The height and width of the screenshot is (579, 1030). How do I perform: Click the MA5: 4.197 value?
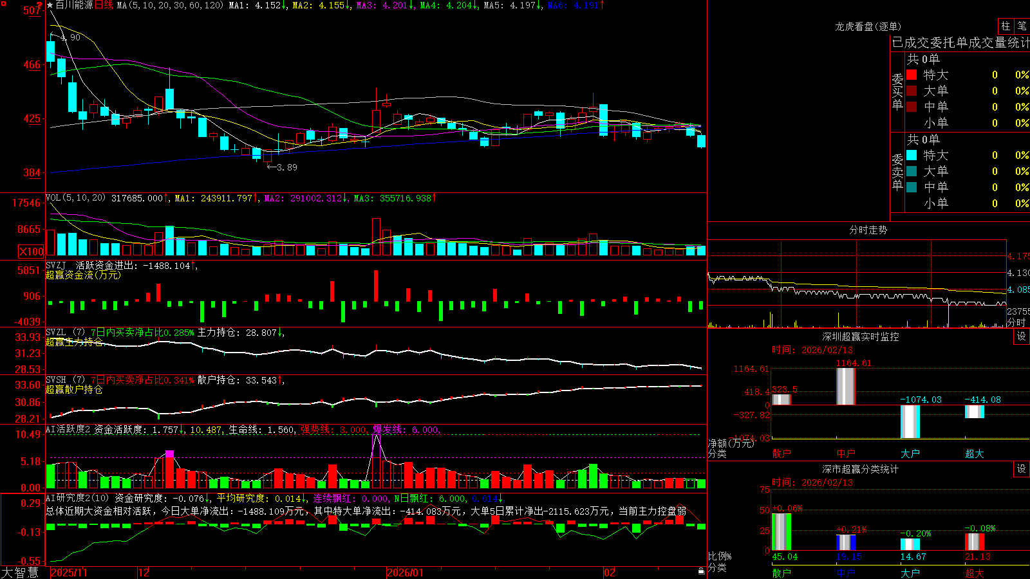click(x=512, y=5)
